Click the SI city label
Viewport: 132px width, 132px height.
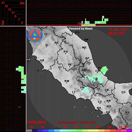click(x=47, y=45)
